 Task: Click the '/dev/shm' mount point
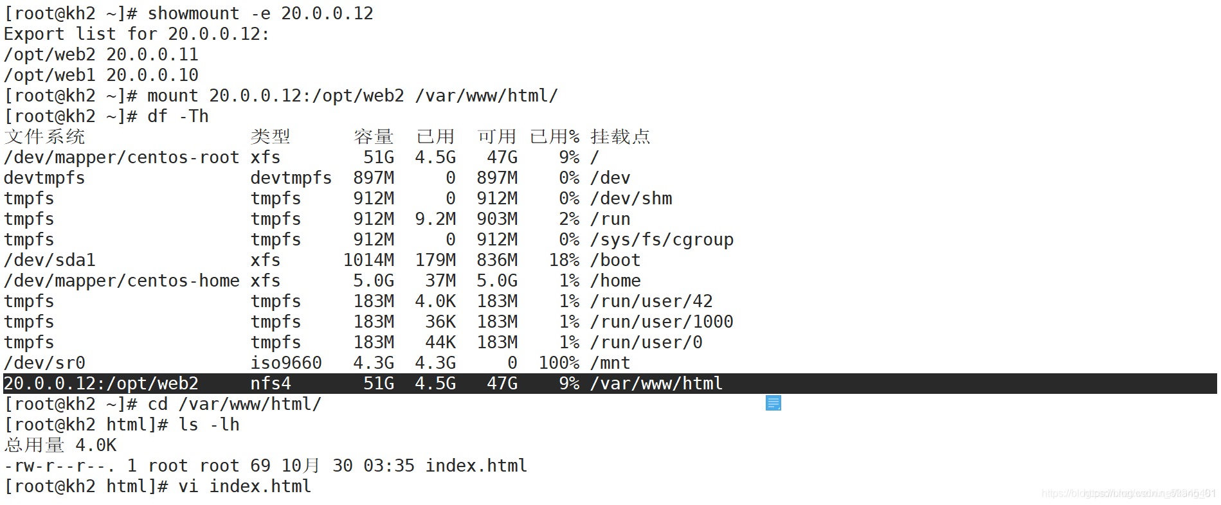click(x=631, y=199)
